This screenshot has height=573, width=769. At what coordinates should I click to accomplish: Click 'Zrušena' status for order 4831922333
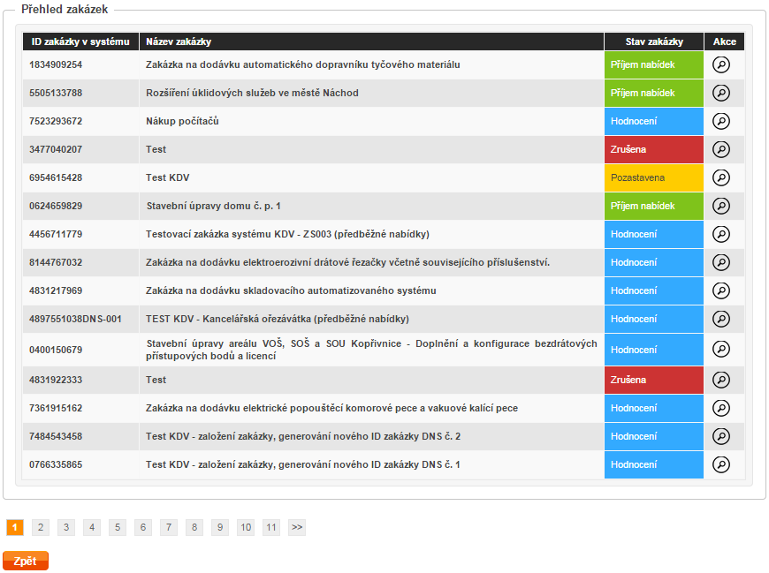coord(654,380)
